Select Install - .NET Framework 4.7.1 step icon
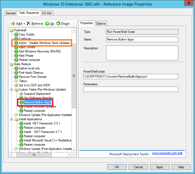This screenshot has width=195, height=174. pos(21,132)
